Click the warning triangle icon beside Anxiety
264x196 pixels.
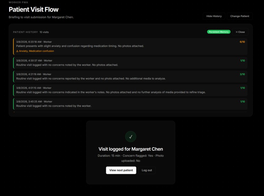pos(17,51)
